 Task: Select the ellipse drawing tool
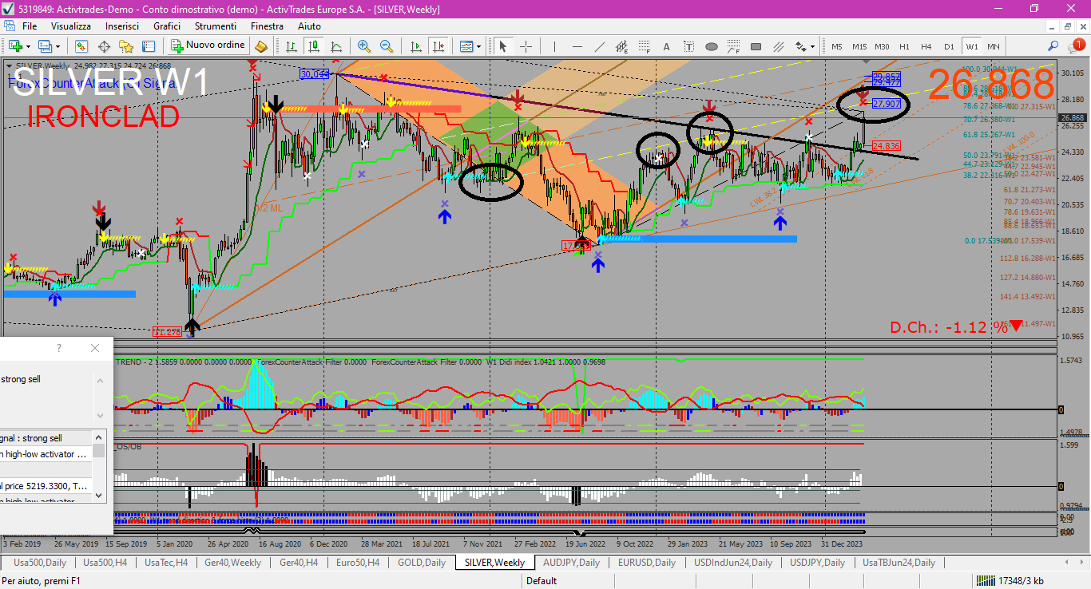point(711,46)
